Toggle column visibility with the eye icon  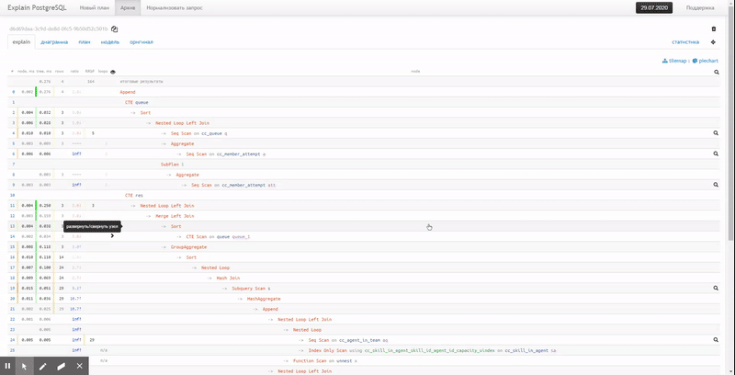[113, 71]
